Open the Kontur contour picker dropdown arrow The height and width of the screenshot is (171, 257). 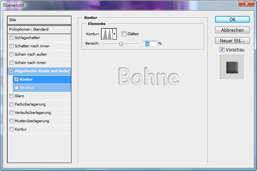[115, 34]
